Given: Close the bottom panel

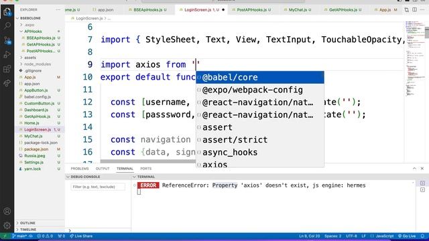Looking at the screenshot, I should [x=422, y=169].
